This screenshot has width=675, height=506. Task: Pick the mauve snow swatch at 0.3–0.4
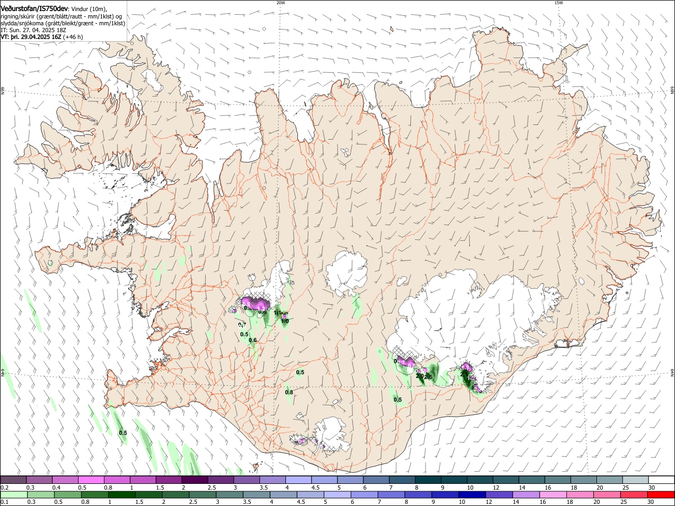click(x=40, y=480)
